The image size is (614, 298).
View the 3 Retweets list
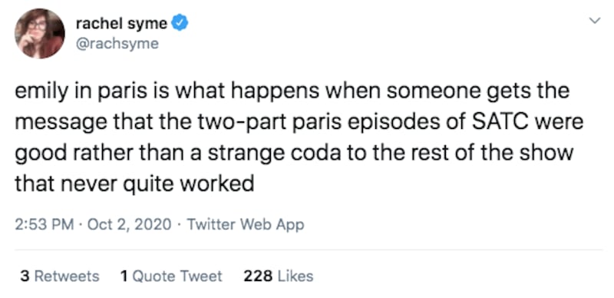tap(60, 276)
